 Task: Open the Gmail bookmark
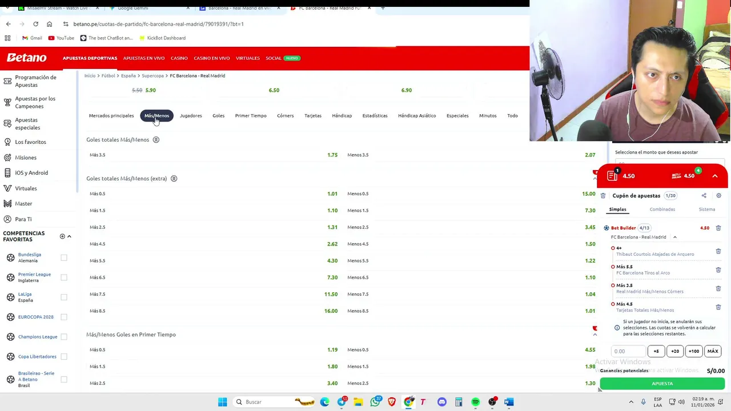tap(32, 38)
